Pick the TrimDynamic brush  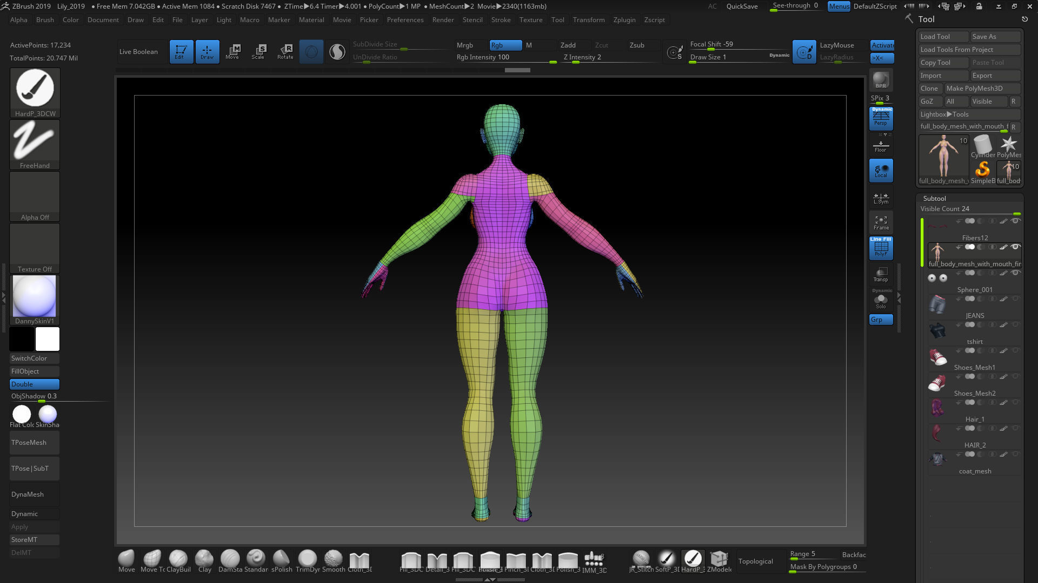[308, 561]
